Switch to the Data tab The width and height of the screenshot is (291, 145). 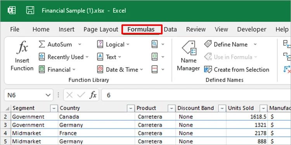click(x=170, y=29)
